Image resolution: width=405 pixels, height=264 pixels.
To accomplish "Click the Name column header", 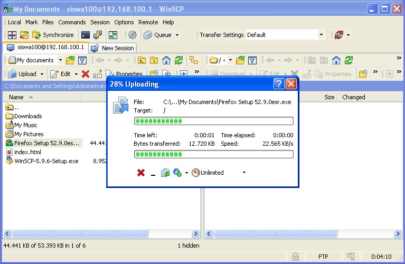I will [x=16, y=97].
